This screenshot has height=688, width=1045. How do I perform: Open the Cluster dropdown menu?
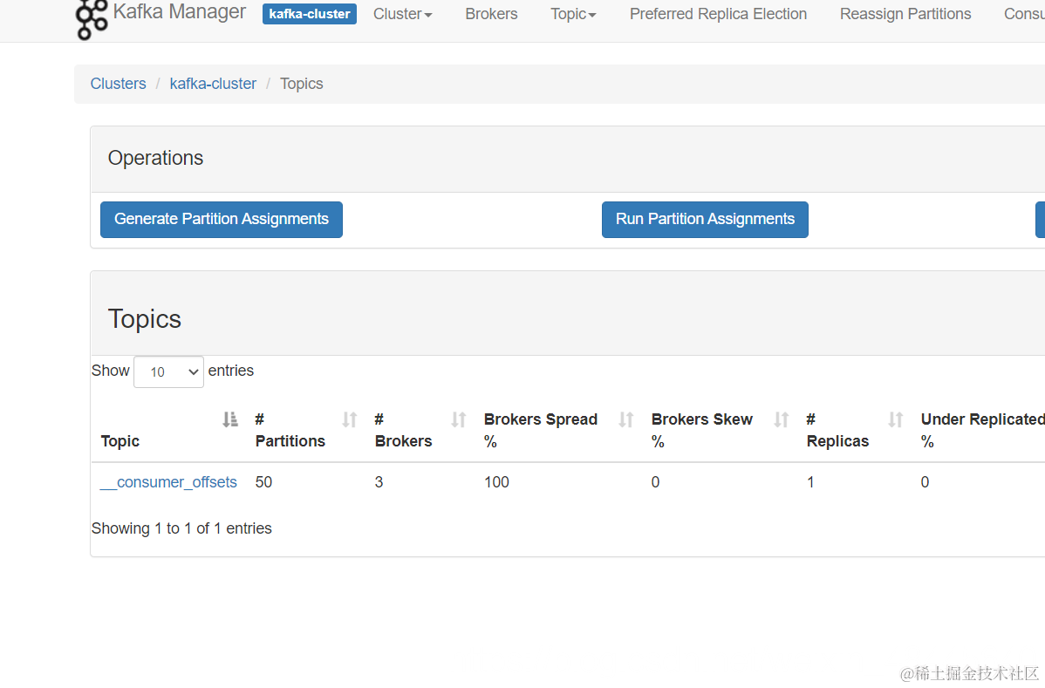(x=402, y=14)
